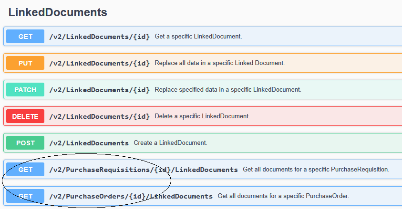Click the orange PUT method badge
This screenshot has height=209, width=402.
click(25, 63)
